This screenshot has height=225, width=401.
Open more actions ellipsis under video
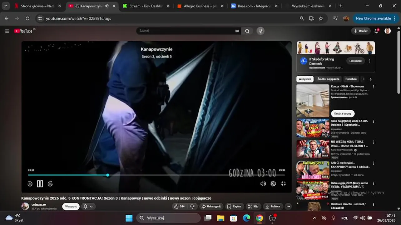coord(288,207)
